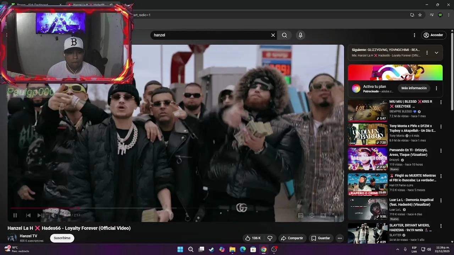
Task: Click the Hanzel TV channel avatar
Action: pyautogui.click(x=12, y=238)
